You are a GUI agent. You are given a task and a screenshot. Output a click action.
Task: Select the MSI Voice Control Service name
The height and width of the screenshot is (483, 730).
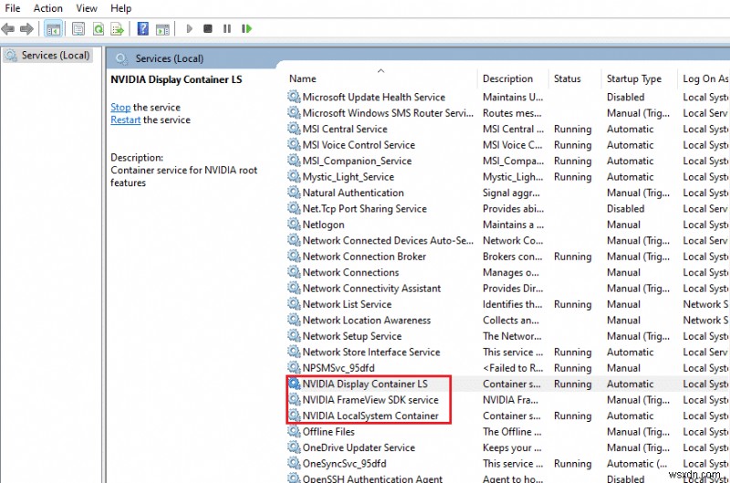pos(359,145)
